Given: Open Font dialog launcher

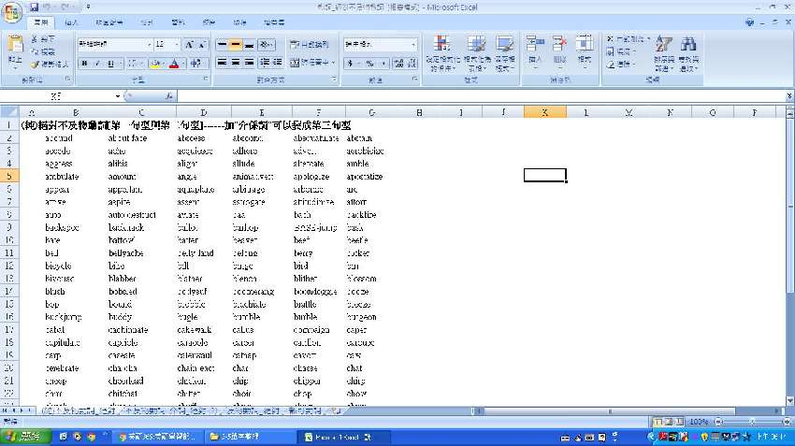Looking at the screenshot, I should point(206,79).
